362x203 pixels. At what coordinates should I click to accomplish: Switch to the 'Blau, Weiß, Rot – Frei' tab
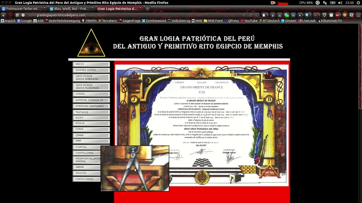tap(72, 9)
